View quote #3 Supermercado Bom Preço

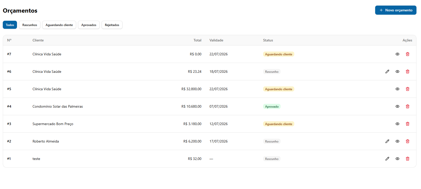397,124
